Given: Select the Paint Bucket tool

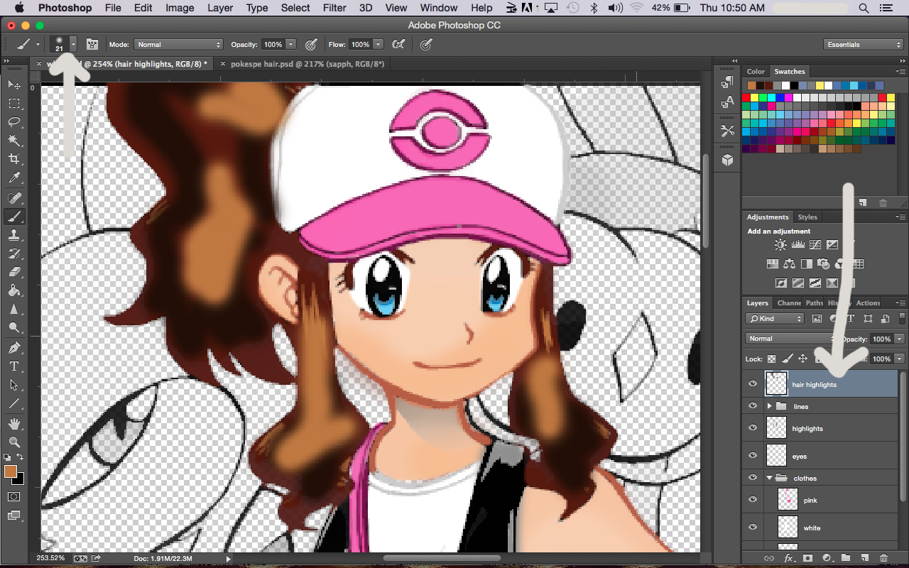Looking at the screenshot, I should (x=14, y=290).
